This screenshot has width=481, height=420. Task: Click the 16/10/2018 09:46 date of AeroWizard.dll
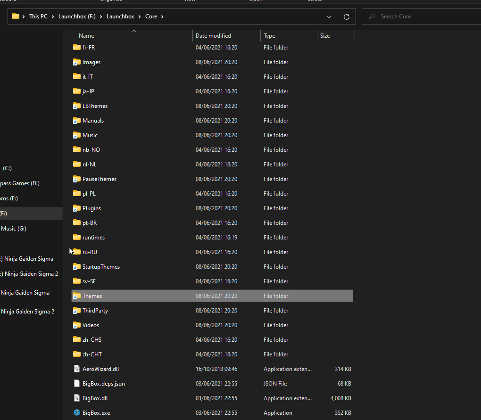[216, 369]
